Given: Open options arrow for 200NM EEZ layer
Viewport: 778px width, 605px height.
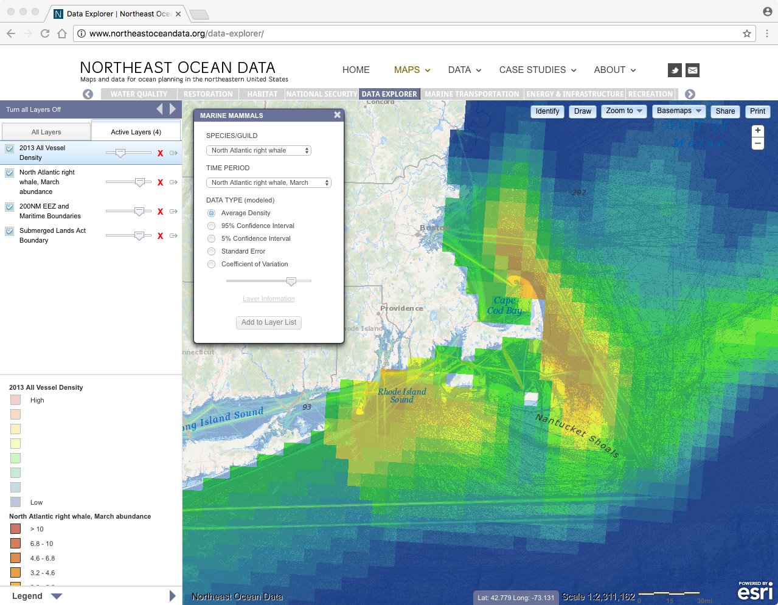Looking at the screenshot, I should tap(173, 212).
